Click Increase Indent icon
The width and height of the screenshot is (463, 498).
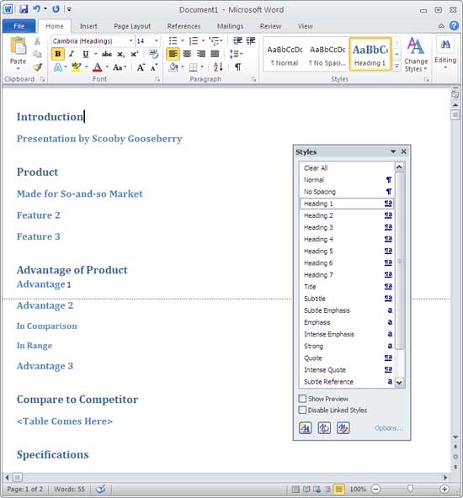click(251, 40)
